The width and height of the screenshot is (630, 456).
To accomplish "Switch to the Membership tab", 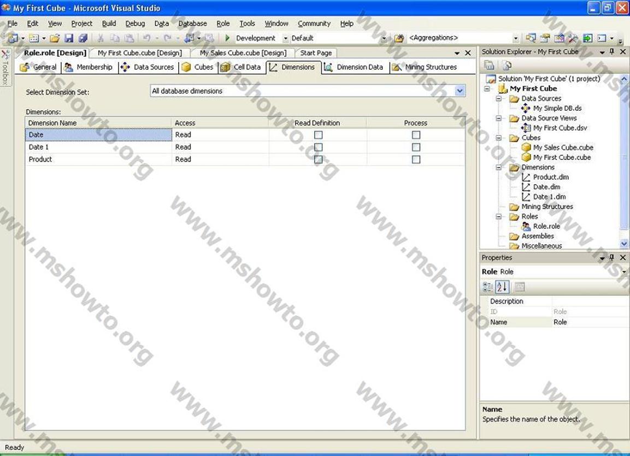I will [x=89, y=67].
